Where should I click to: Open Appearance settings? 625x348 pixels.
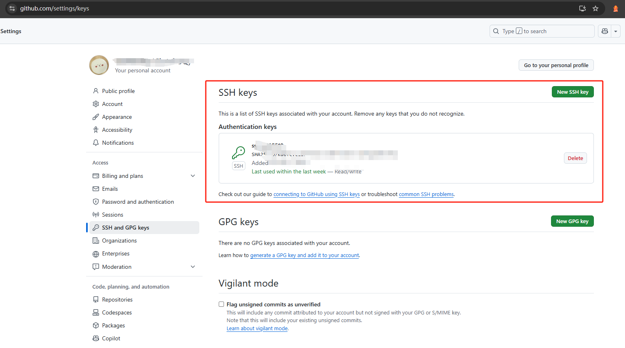point(117,117)
